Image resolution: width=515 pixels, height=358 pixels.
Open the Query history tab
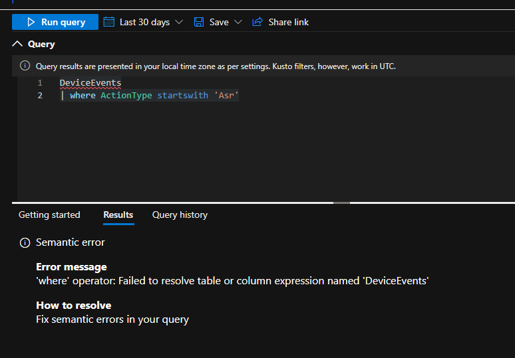[180, 215]
